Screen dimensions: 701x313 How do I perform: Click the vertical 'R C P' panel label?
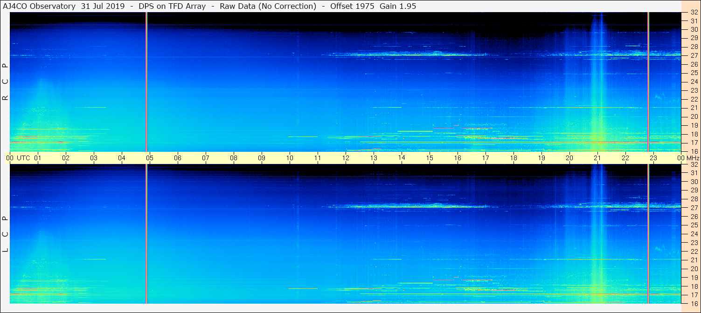click(6, 82)
